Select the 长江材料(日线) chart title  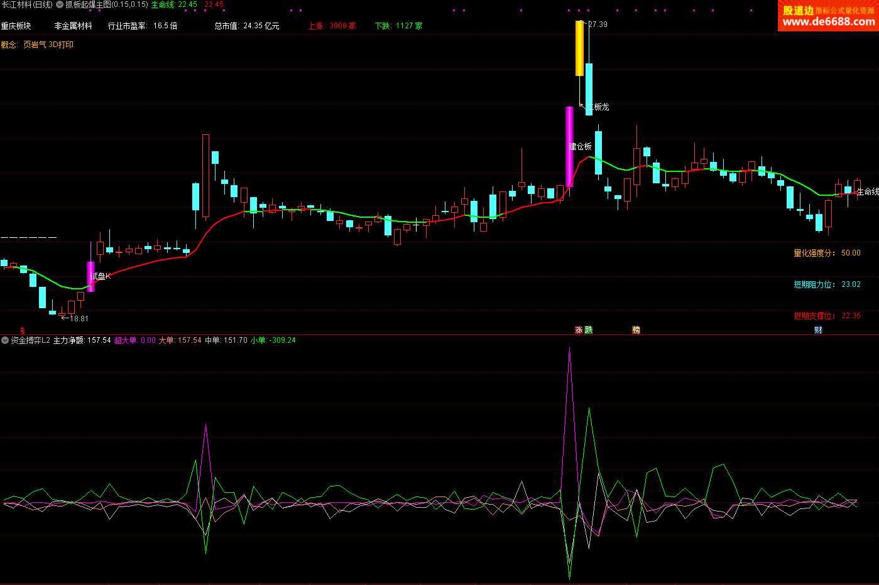(x=27, y=4)
